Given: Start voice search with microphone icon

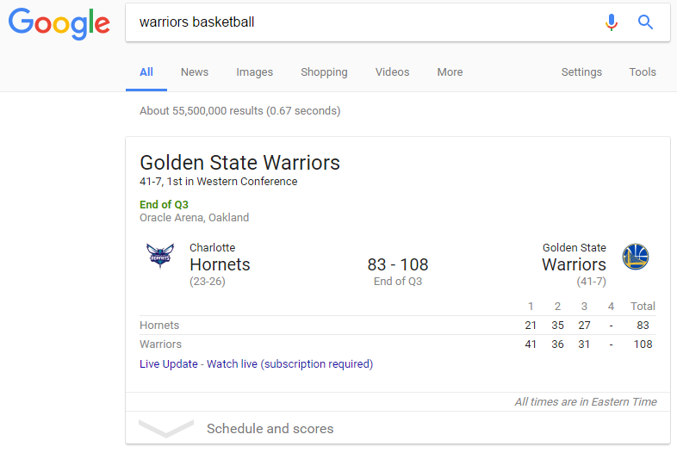Looking at the screenshot, I should tap(612, 22).
